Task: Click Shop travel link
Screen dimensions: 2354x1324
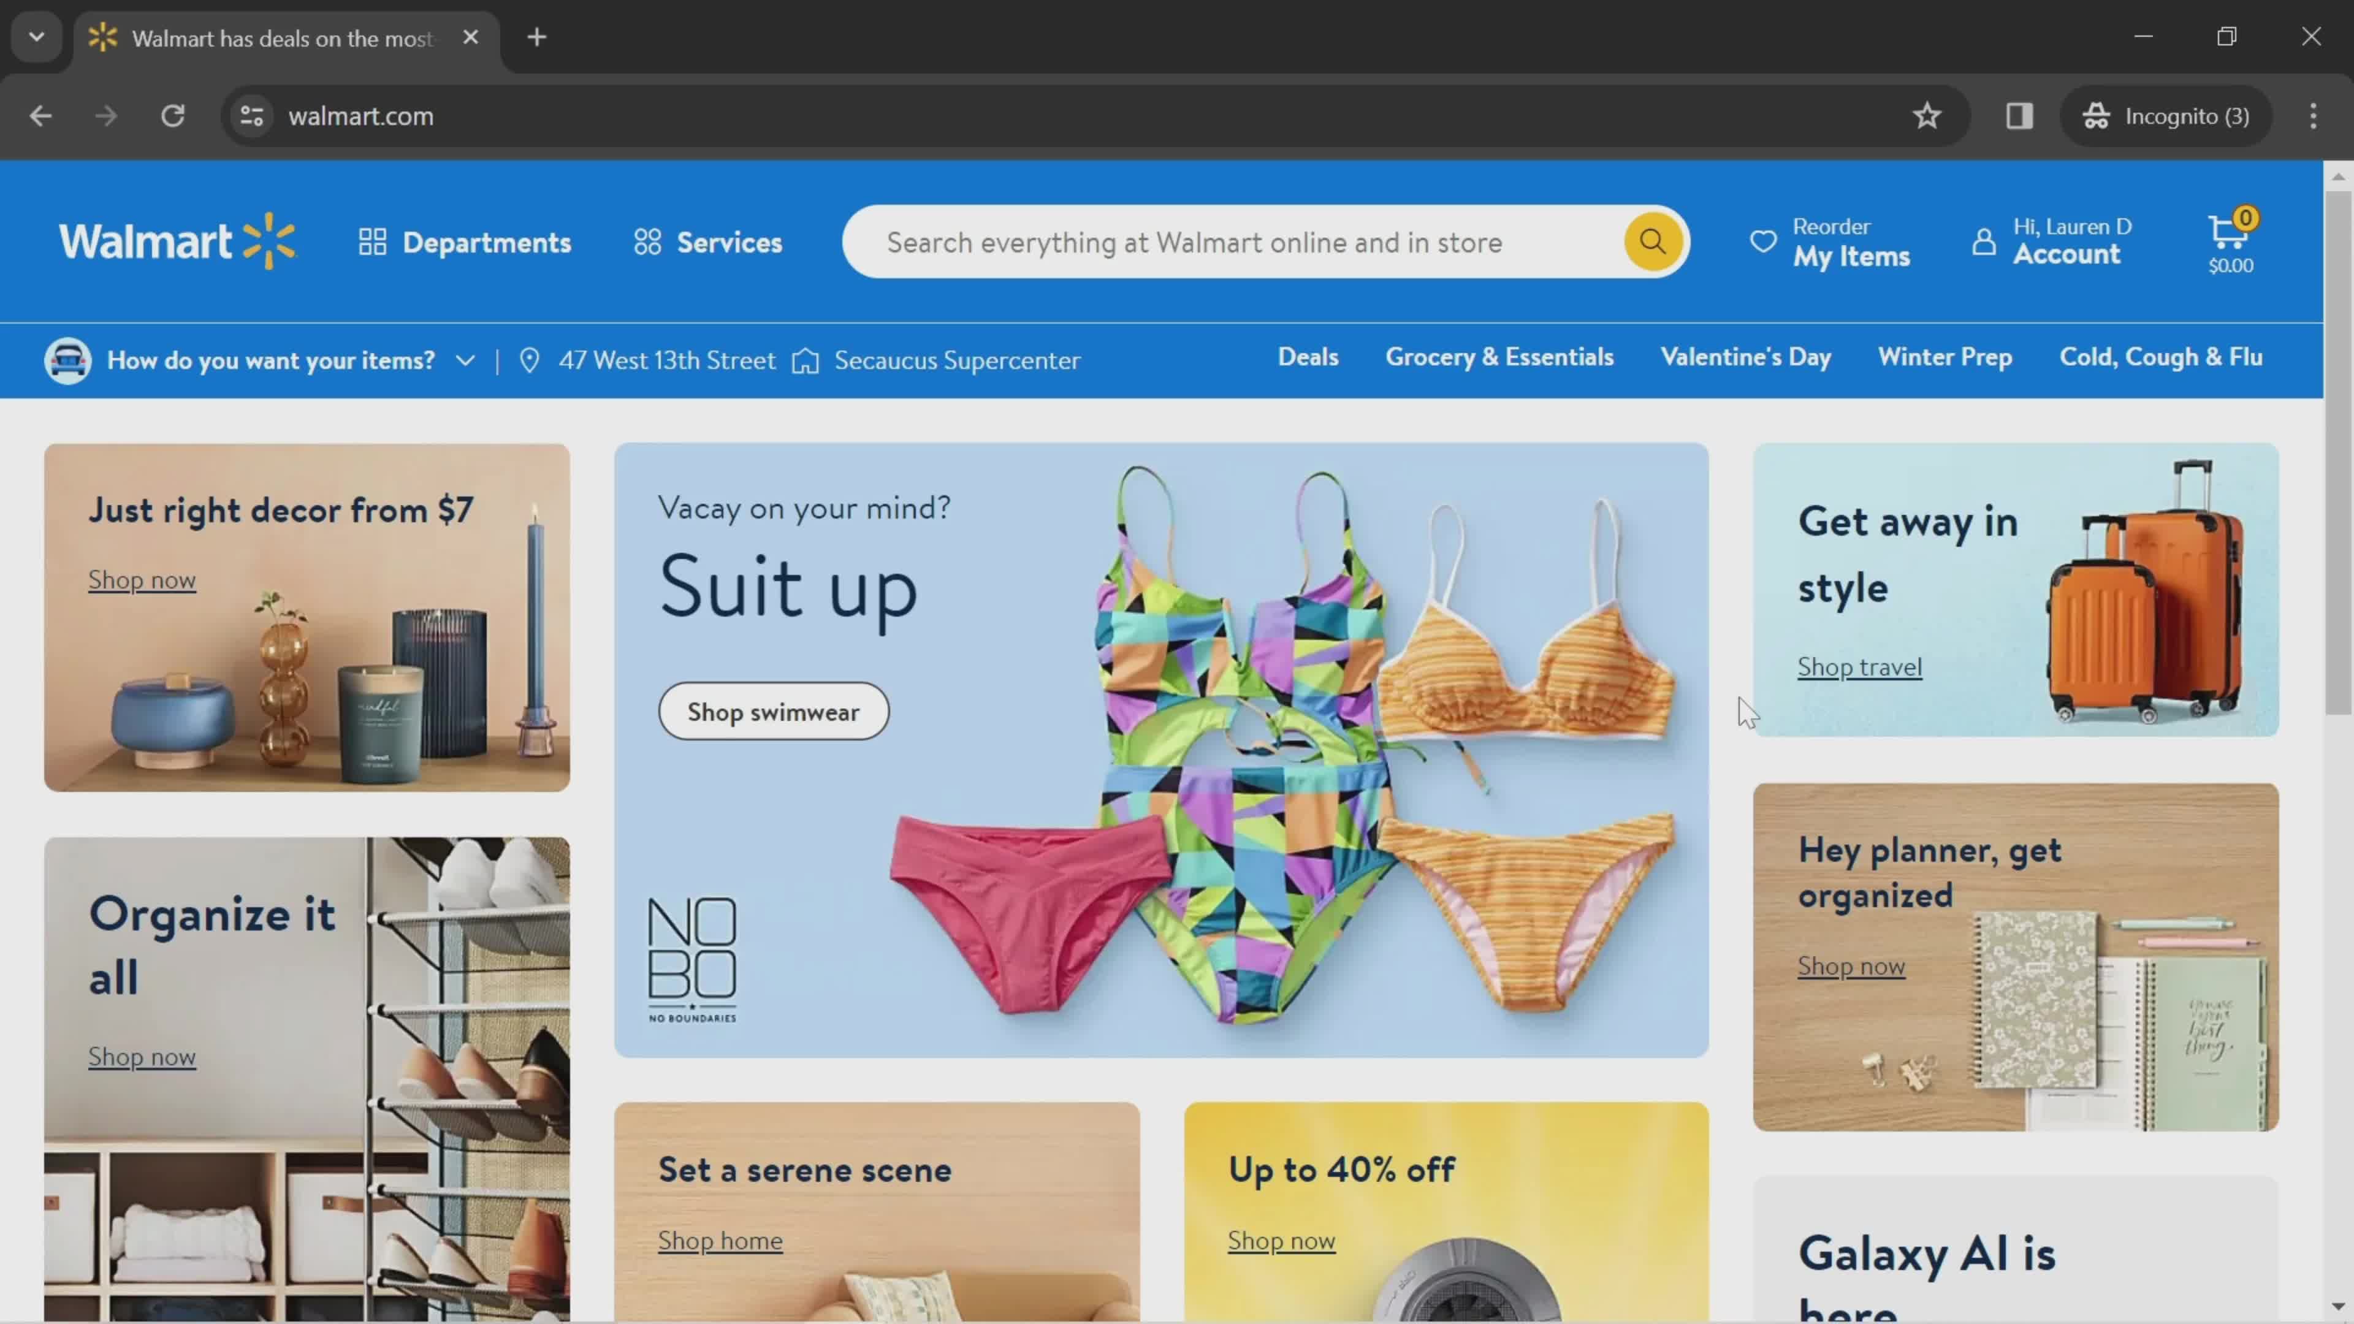Action: pos(1859,666)
